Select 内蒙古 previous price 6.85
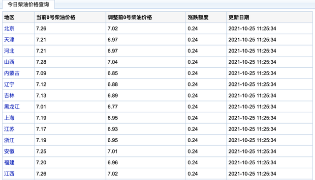The height and width of the screenshot is (180, 315). pos(113,73)
